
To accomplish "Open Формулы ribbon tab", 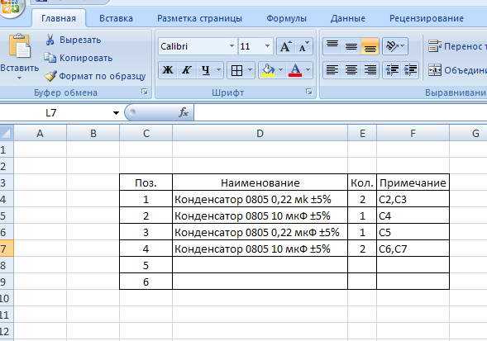I will point(286,19).
